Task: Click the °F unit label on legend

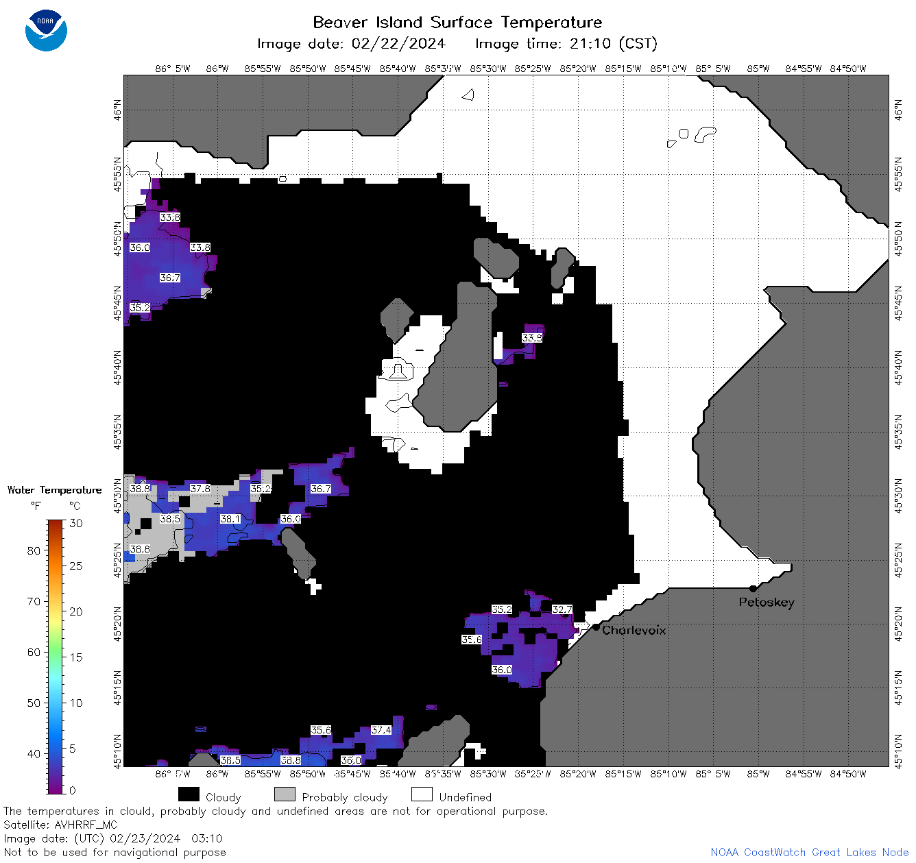Action: (36, 506)
